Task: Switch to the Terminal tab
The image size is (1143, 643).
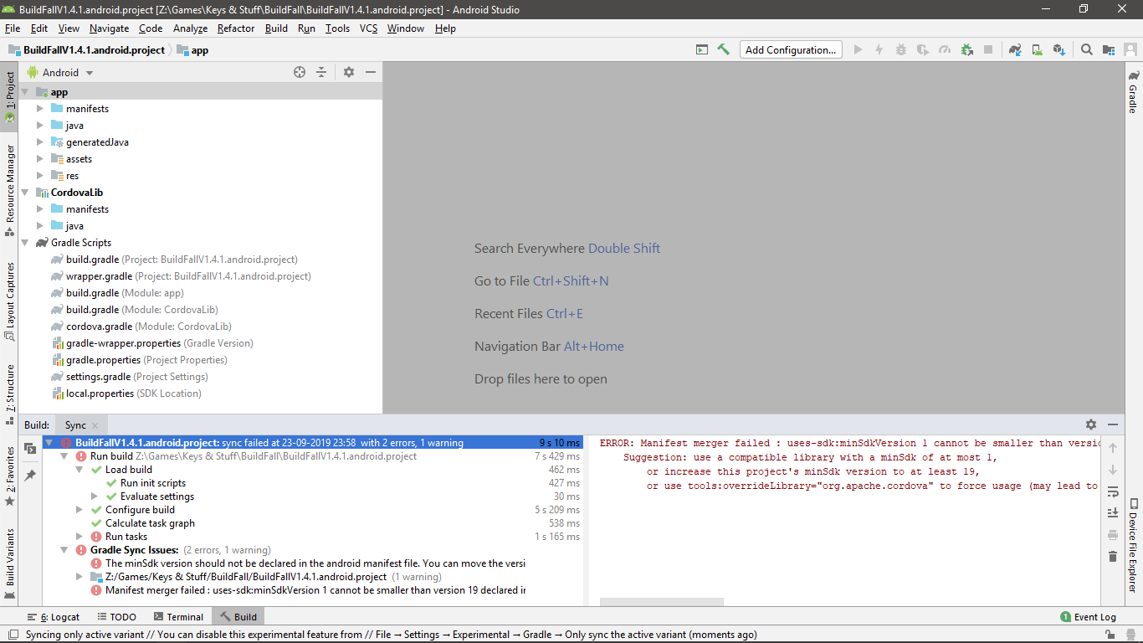Action: [177, 617]
